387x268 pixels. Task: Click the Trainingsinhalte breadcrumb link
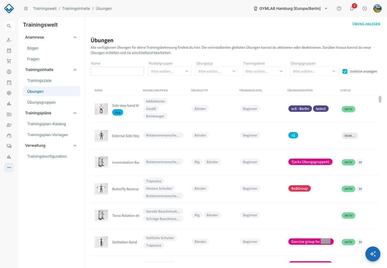(76, 9)
